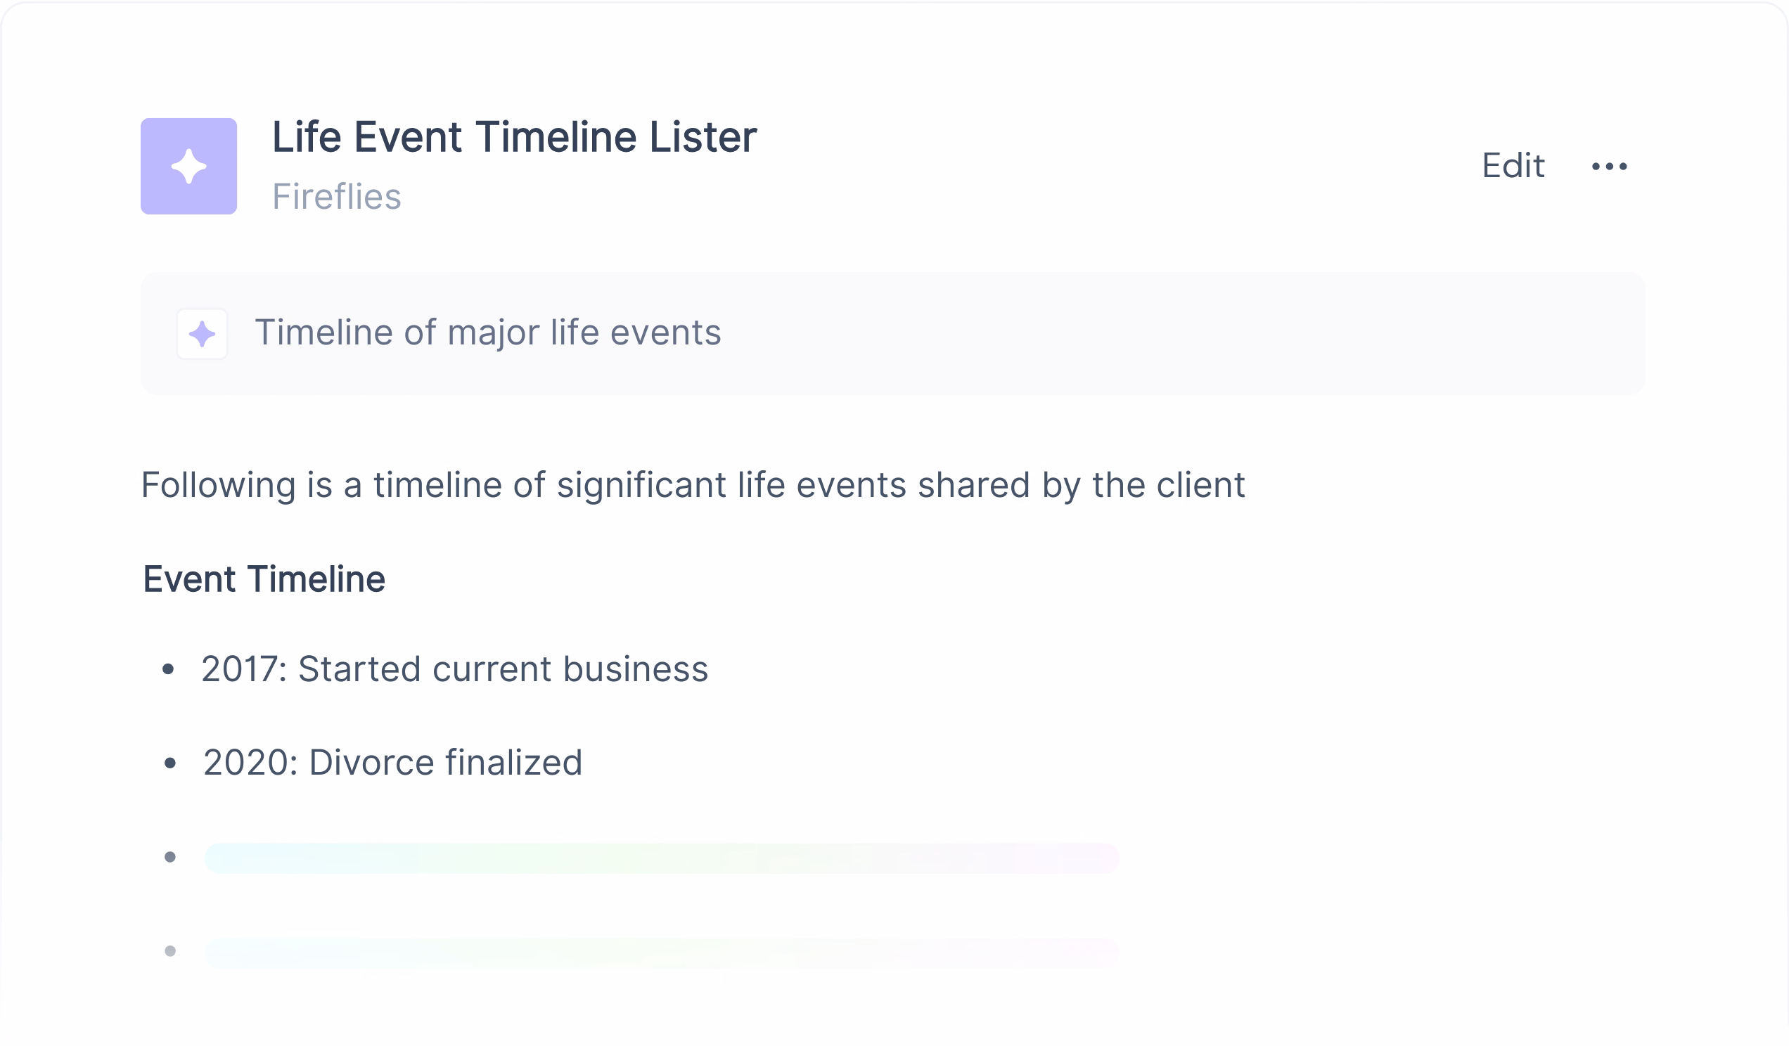This screenshot has height=1046, width=1789.
Task: Click the bullet before 2020 entry
Action: click(169, 763)
